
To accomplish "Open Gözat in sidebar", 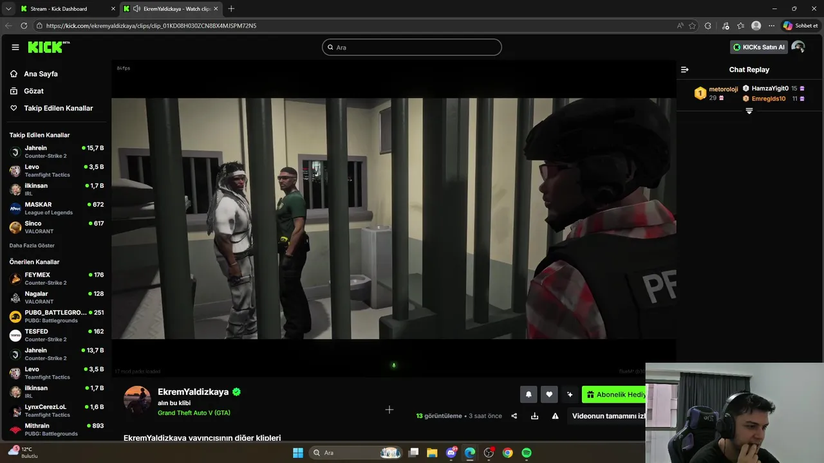I will pyautogui.click(x=34, y=91).
